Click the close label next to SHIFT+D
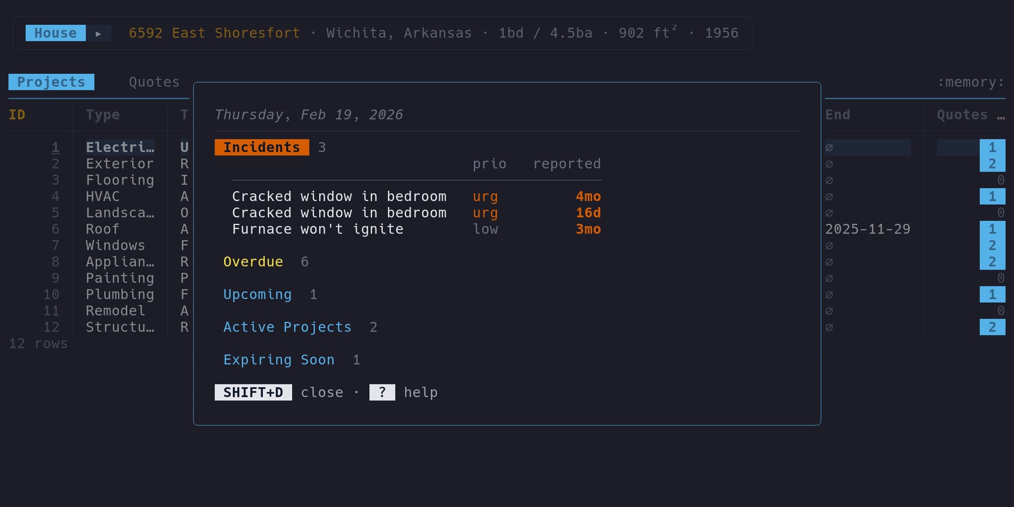The width and height of the screenshot is (1014, 507). (322, 392)
